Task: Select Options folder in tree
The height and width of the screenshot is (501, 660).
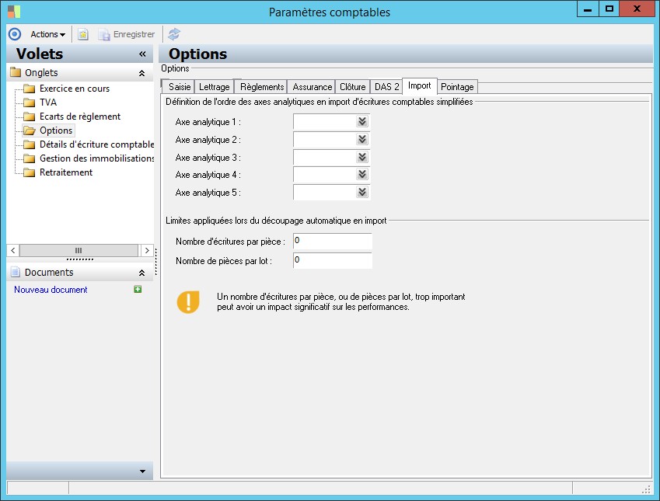Action: [x=56, y=130]
